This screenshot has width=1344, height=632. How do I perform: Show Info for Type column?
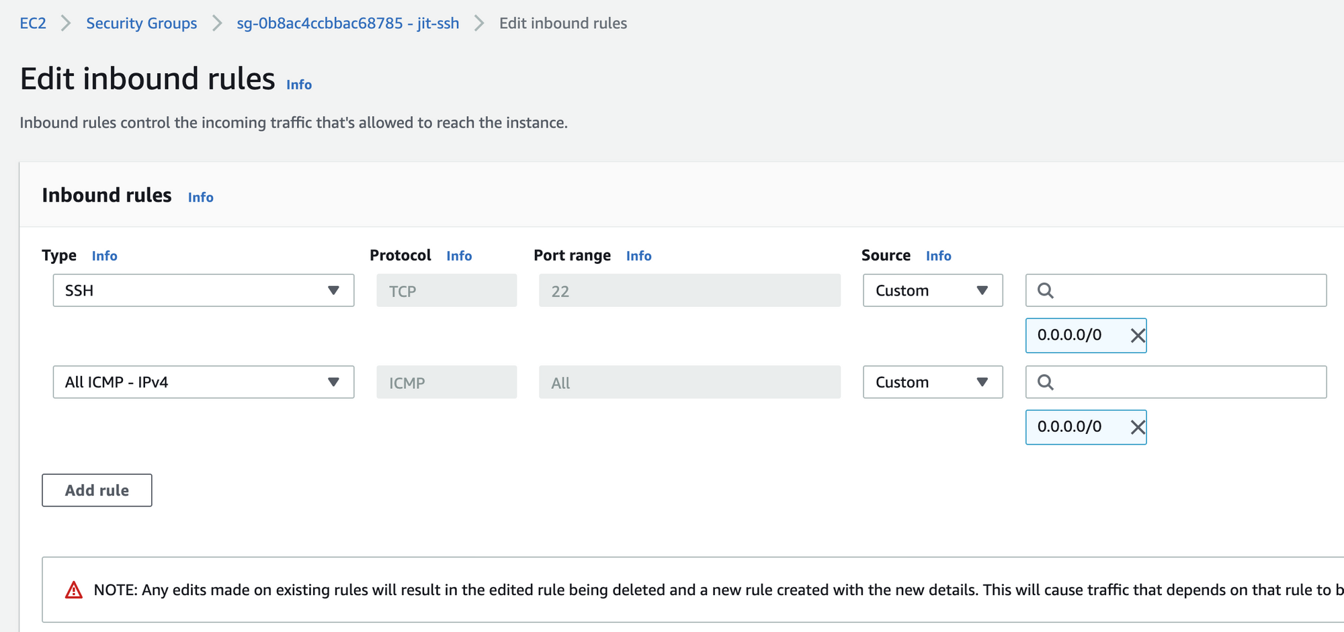(x=104, y=256)
